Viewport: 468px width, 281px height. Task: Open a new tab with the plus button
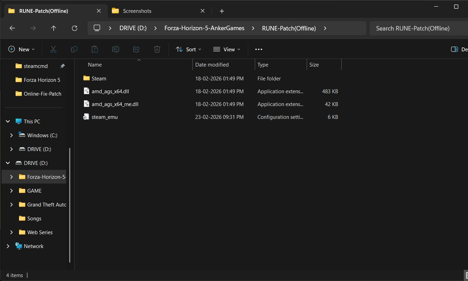[x=222, y=11]
